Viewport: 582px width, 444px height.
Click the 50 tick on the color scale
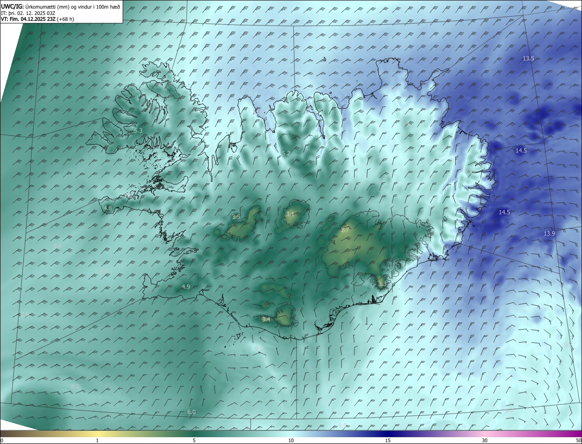pos(578,440)
